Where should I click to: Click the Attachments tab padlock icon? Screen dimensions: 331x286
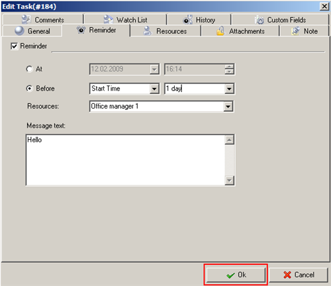220,30
